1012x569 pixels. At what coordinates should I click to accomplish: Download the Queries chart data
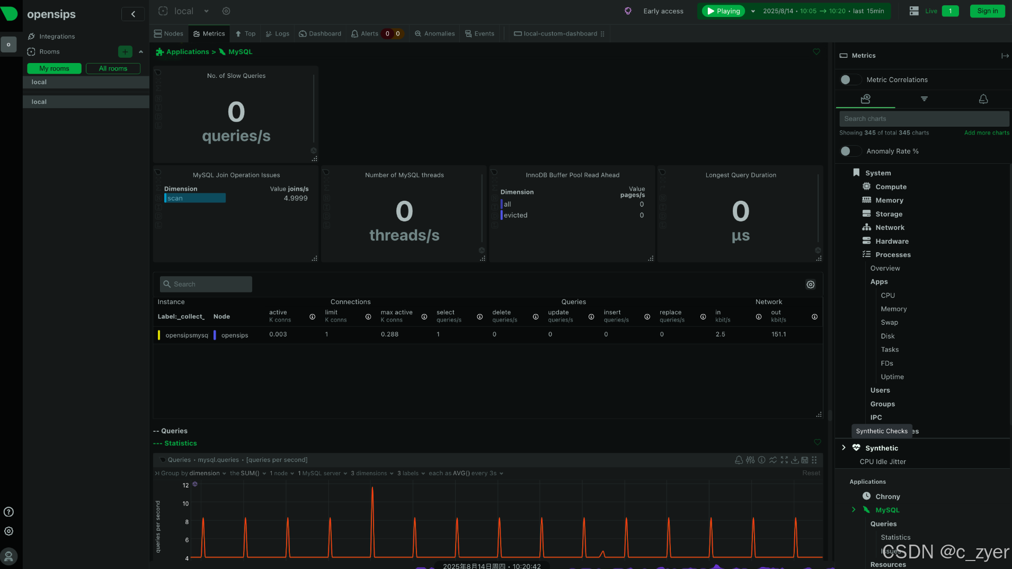[x=795, y=460]
